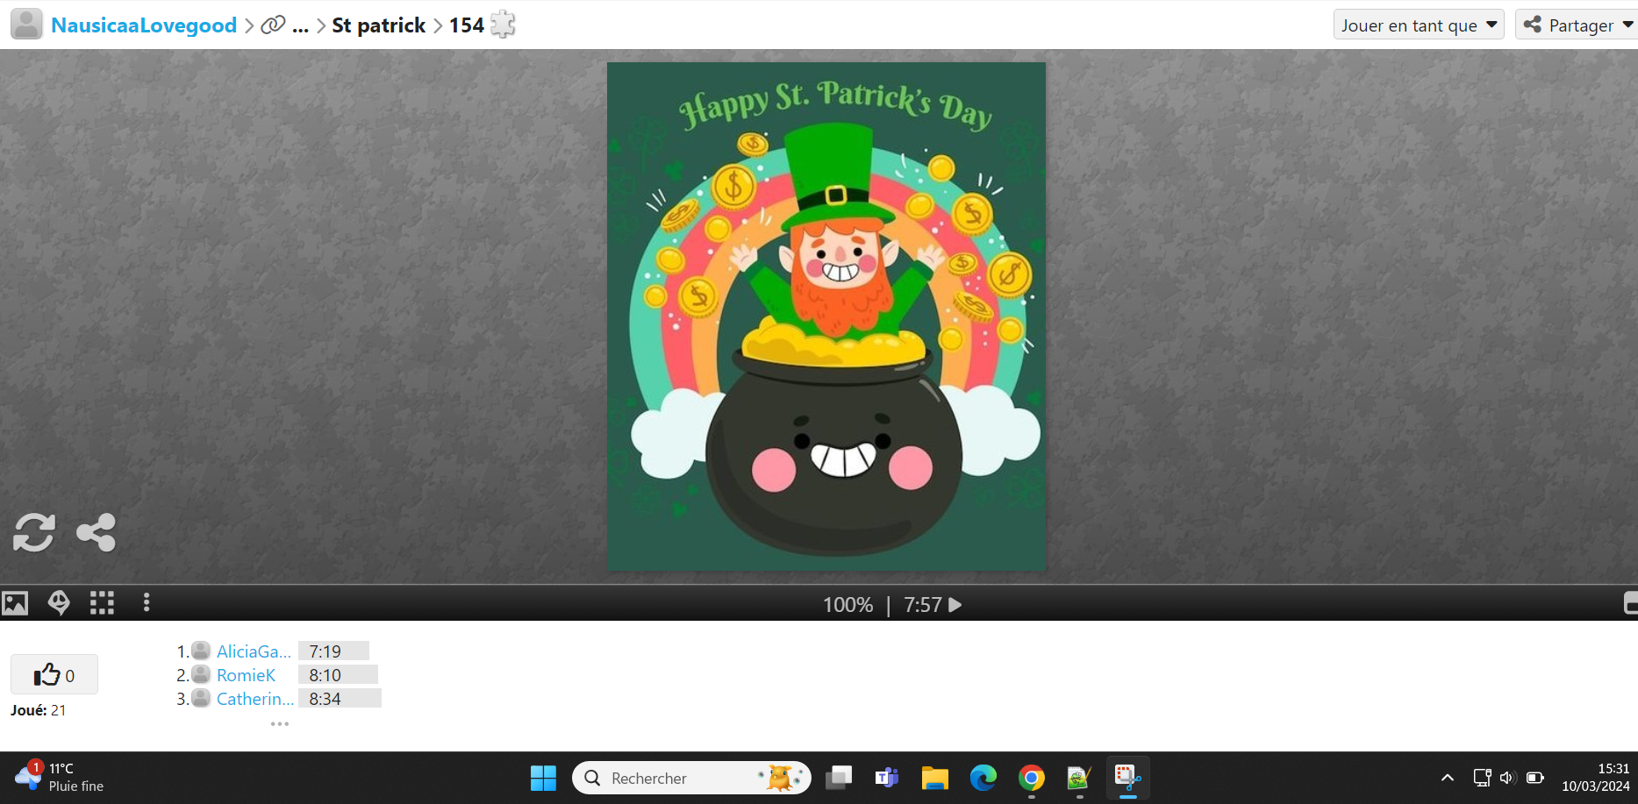Restart the puzzle with the refresh icon
Image resolution: width=1638 pixels, height=804 pixels.
point(34,532)
